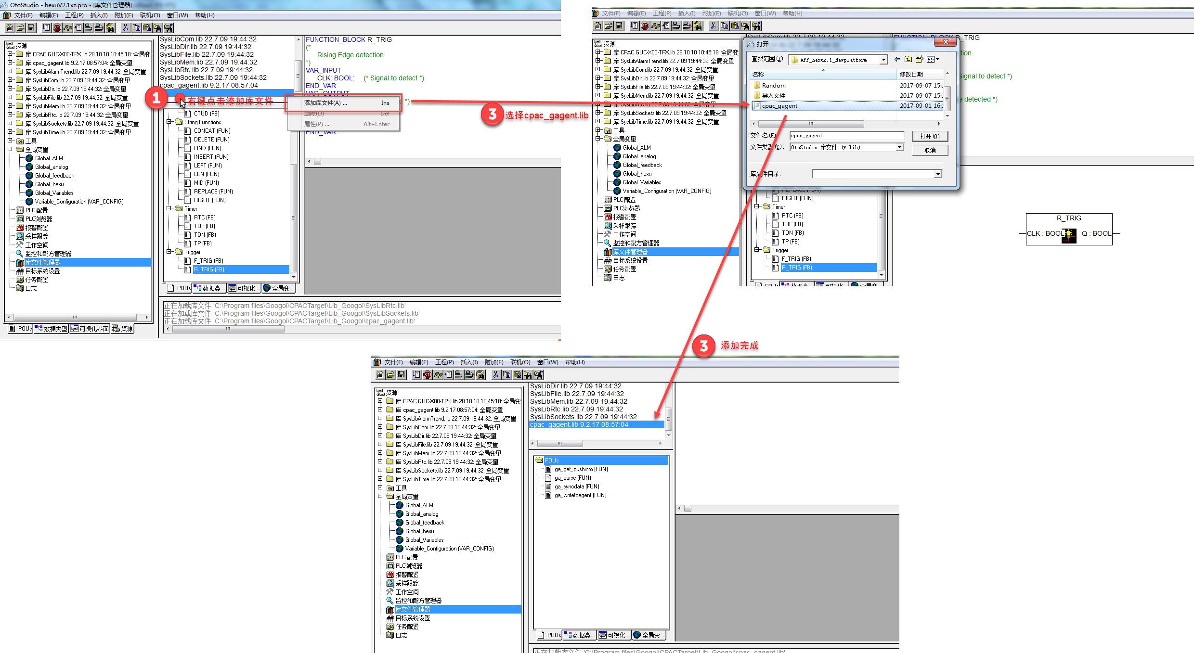The image size is (1194, 653).
Task: Switch to the 可视化界面 tab
Action: (90, 329)
